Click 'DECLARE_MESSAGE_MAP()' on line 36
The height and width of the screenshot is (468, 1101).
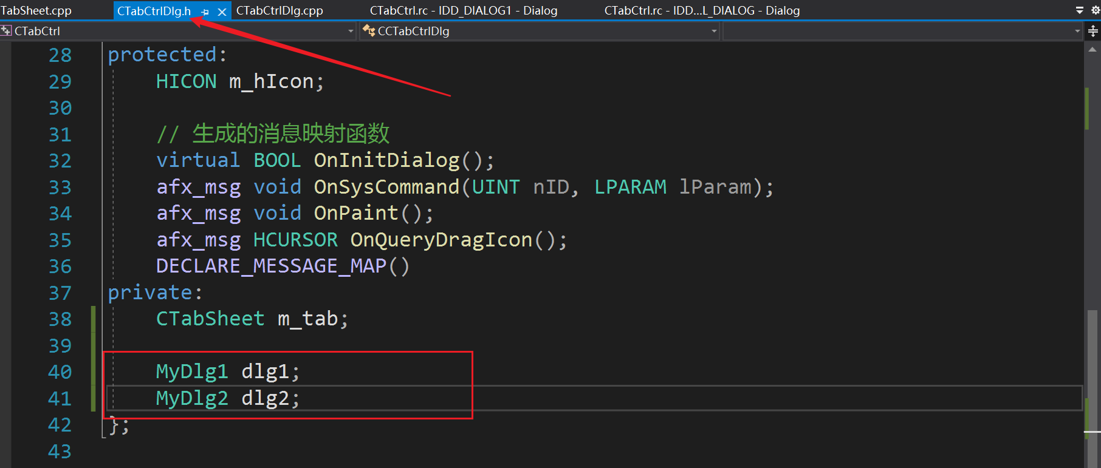click(283, 266)
